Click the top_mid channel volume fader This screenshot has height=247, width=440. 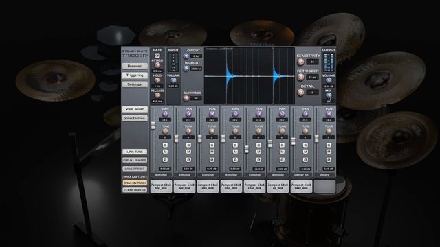(x=153, y=126)
